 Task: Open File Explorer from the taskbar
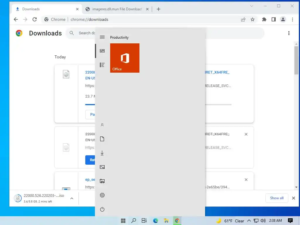pyautogui.click(x=166, y=221)
